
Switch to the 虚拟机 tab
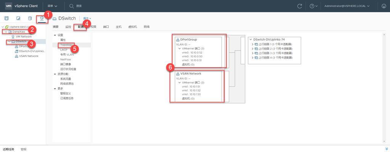[133, 27]
